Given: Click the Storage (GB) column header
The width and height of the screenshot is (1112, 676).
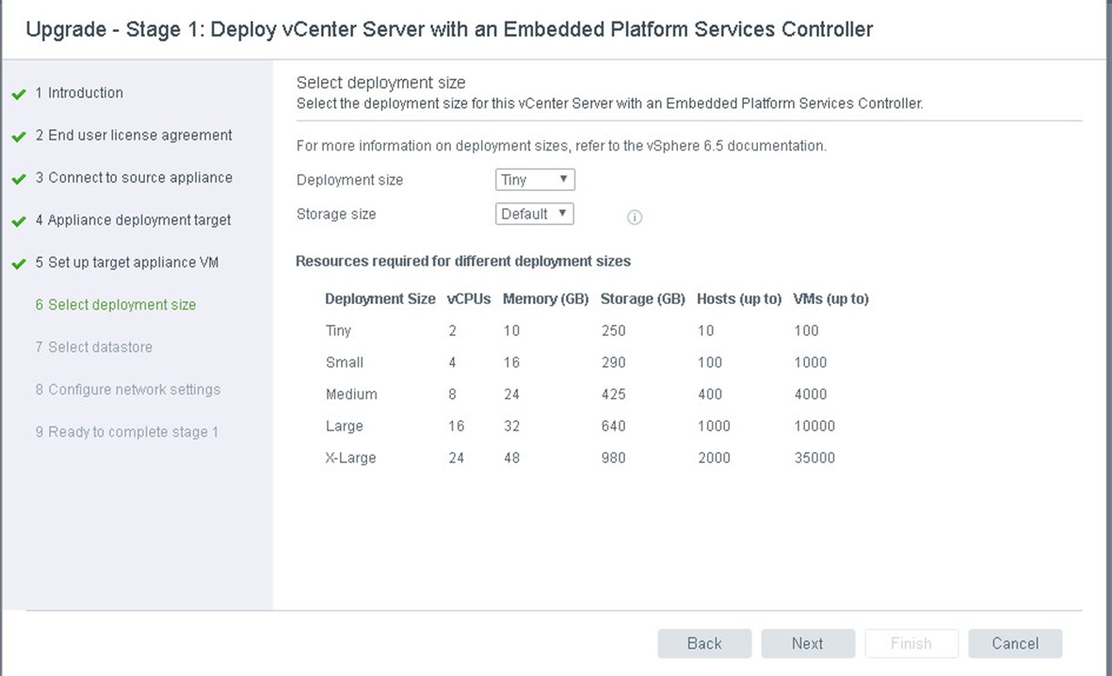Looking at the screenshot, I should pos(642,299).
